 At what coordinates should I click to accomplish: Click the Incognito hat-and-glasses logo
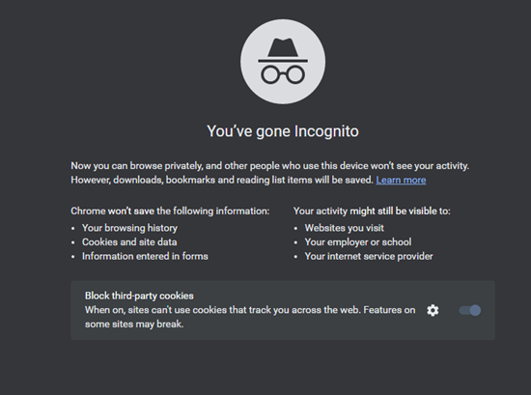283,61
